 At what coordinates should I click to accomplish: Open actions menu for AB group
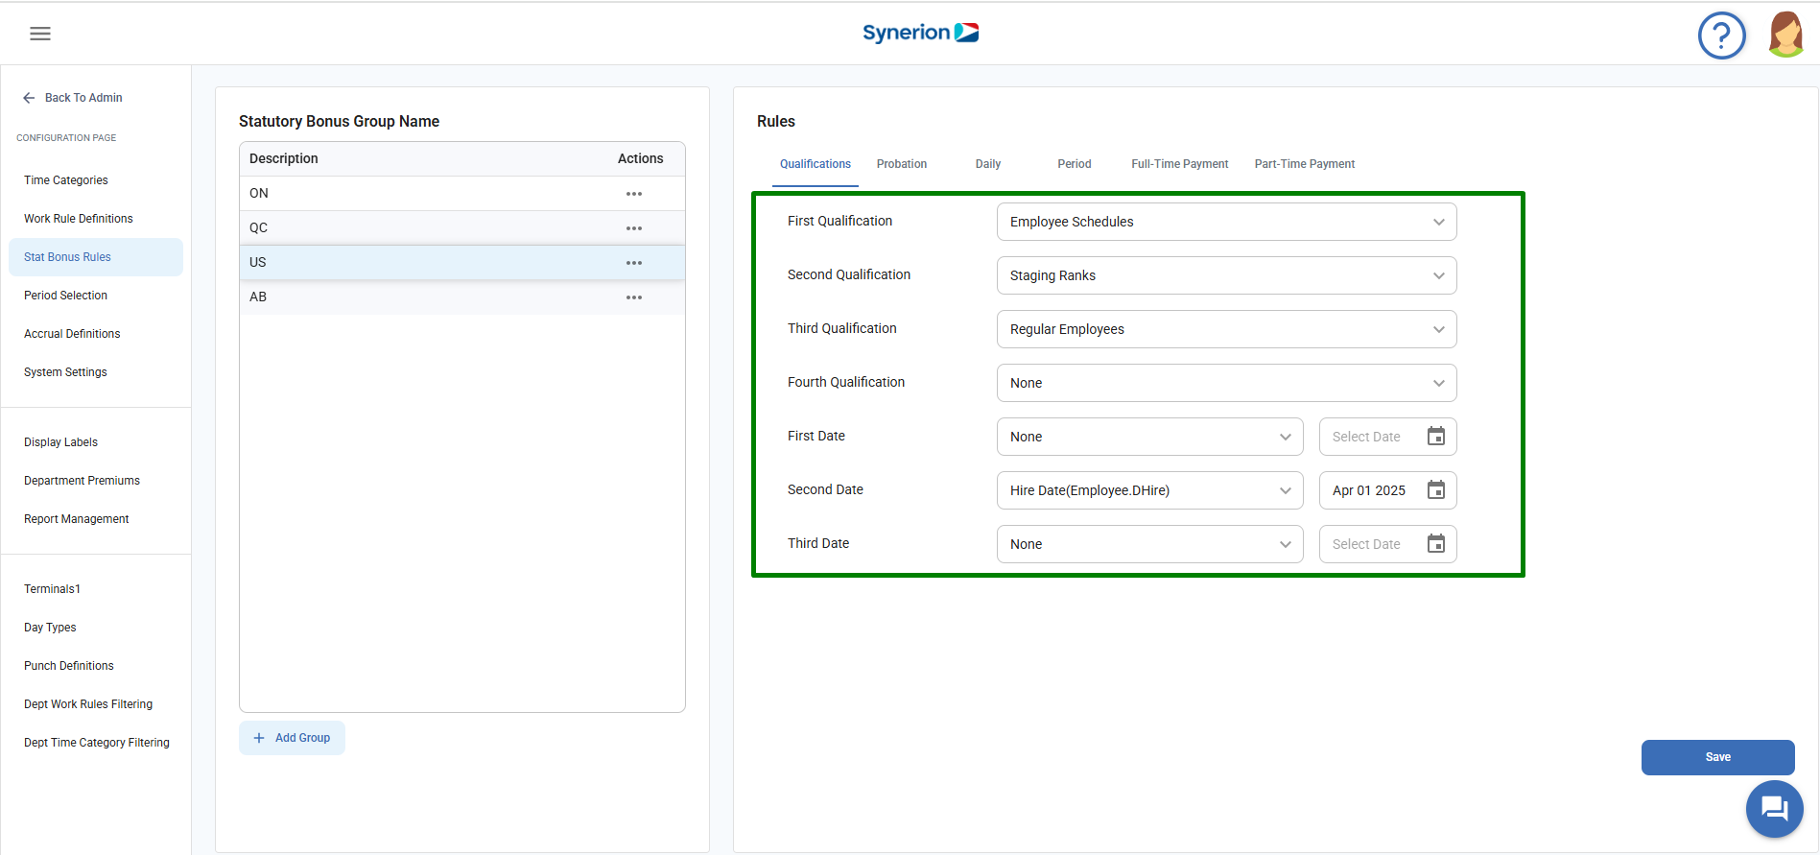634,297
